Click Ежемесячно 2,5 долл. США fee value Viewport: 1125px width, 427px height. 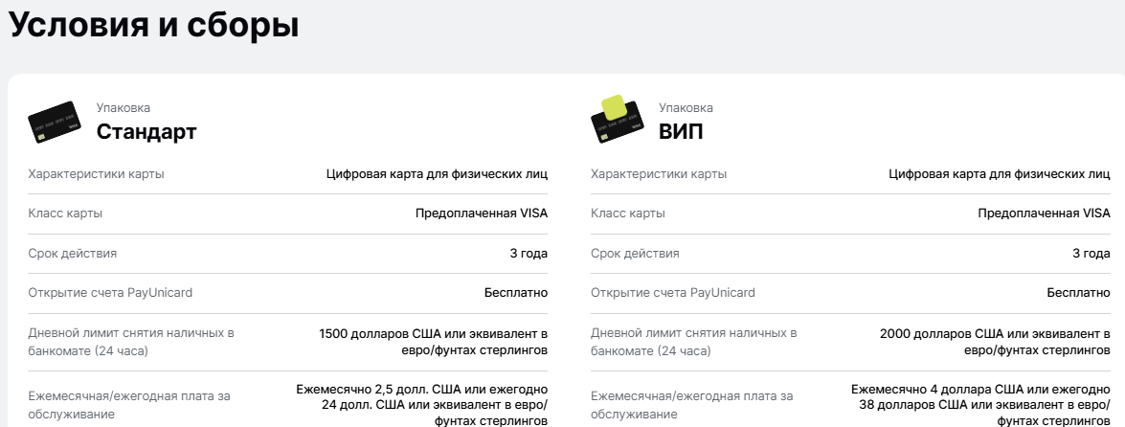[422, 405]
